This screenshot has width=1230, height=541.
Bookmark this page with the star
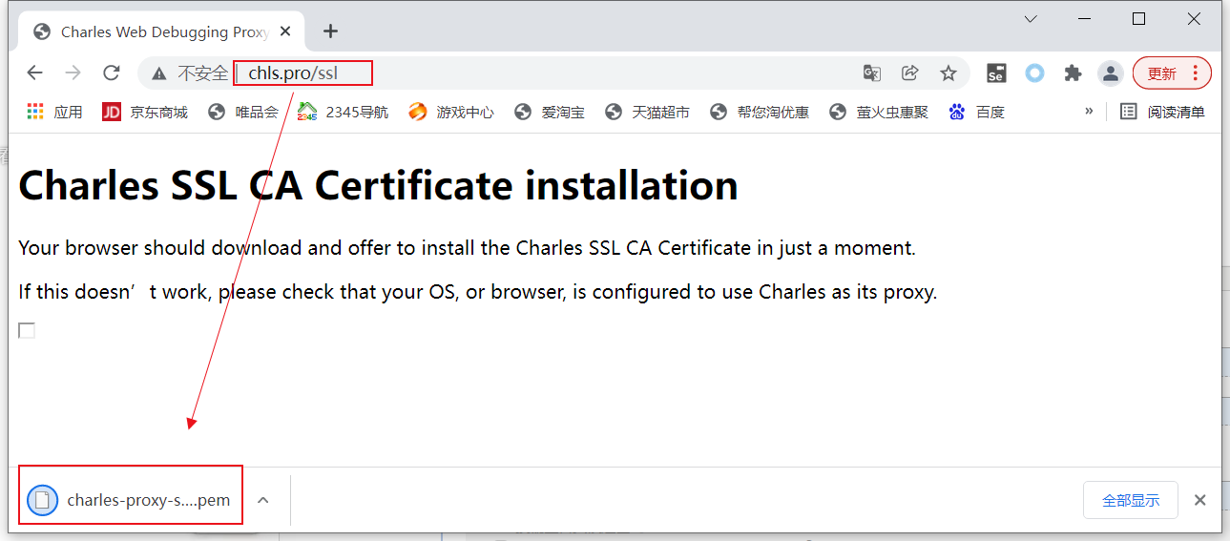click(948, 73)
